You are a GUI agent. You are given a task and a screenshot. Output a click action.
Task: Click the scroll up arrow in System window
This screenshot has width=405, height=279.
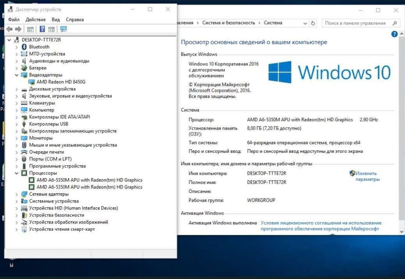pos(401,34)
